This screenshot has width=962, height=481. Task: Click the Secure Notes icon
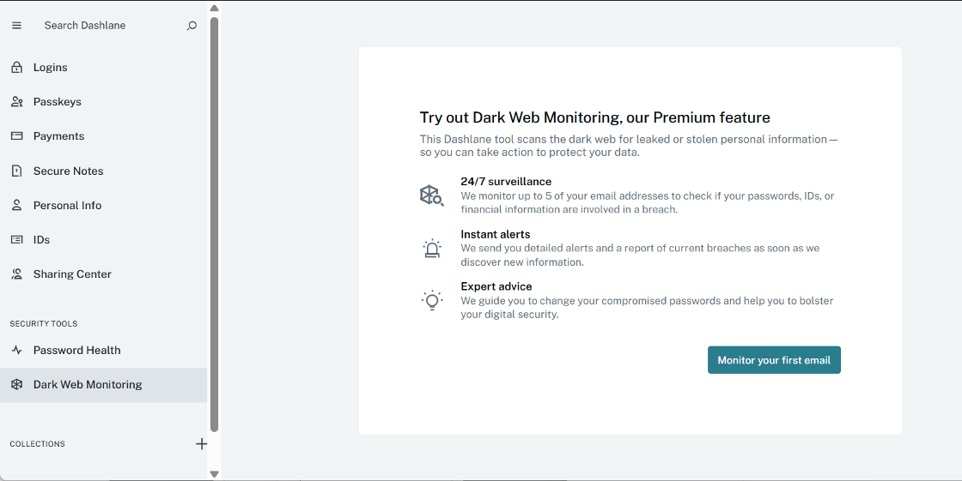16,171
